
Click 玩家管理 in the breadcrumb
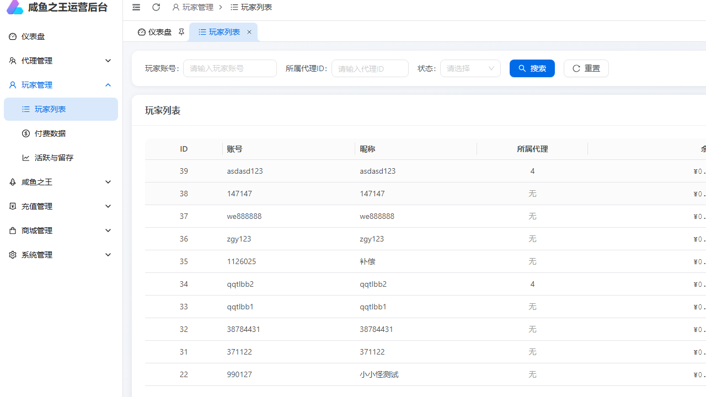click(192, 7)
